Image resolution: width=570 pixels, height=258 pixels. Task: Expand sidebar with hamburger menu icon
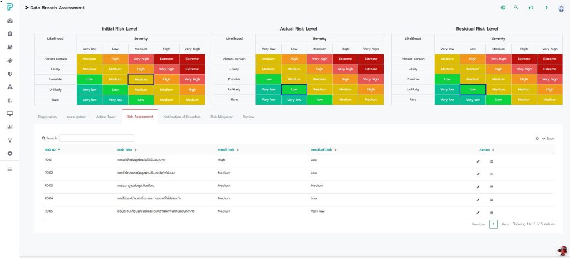[x=10, y=169]
